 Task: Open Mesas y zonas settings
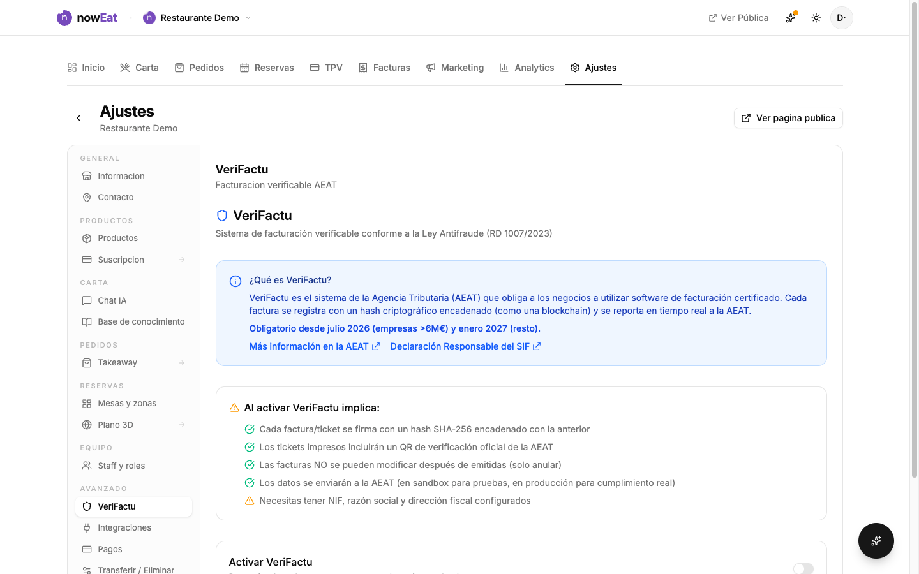(133, 404)
